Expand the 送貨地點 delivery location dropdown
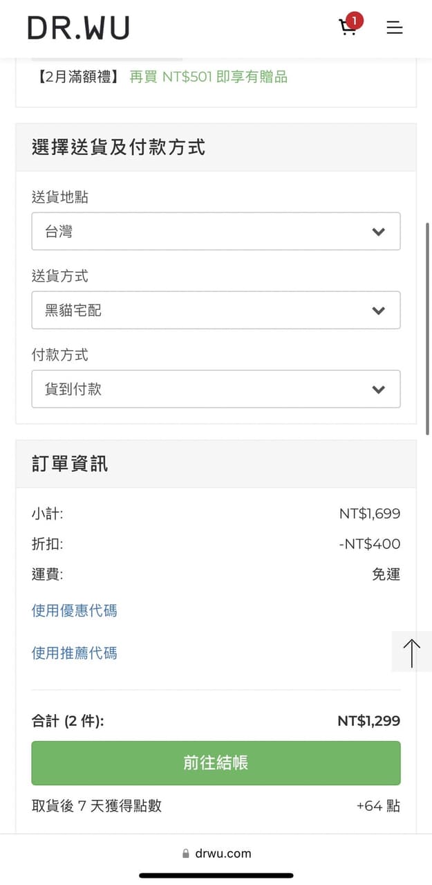 tap(216, 232)
